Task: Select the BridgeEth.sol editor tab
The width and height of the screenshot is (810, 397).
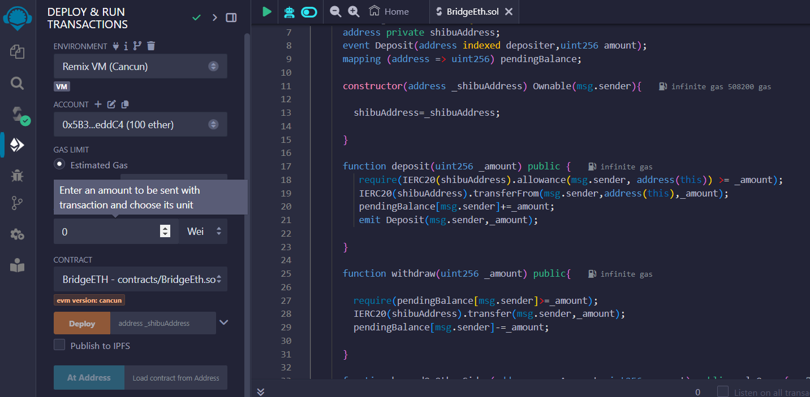Action: (x=472, y=12)
